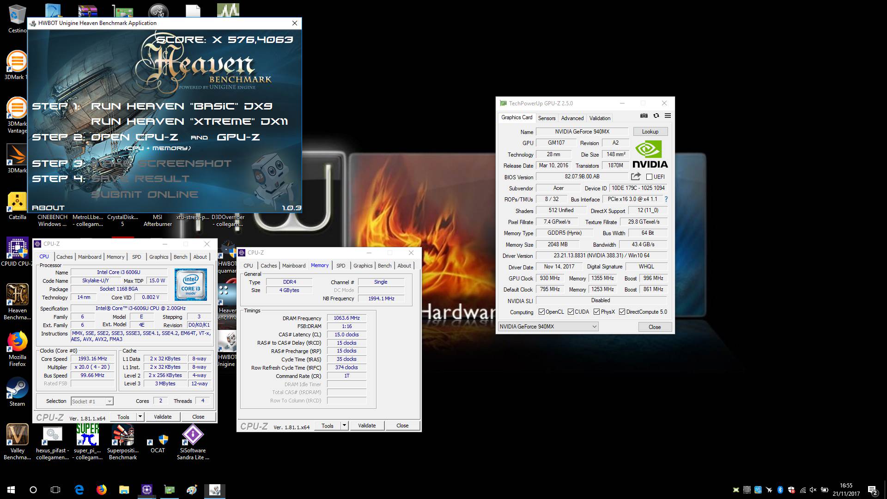Image resolution: width=887 pixels, height=499 pixels.
Task: Click the muted volume tray icon
Action: coord(813,490)
